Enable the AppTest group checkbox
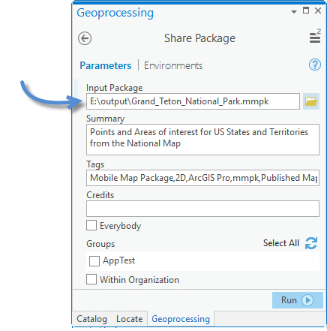 94,261
